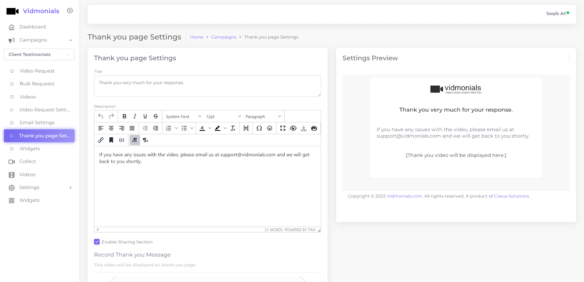The image size is (584, 282).
Task: Click the POWERED BY TINY link
Action: 300,230
